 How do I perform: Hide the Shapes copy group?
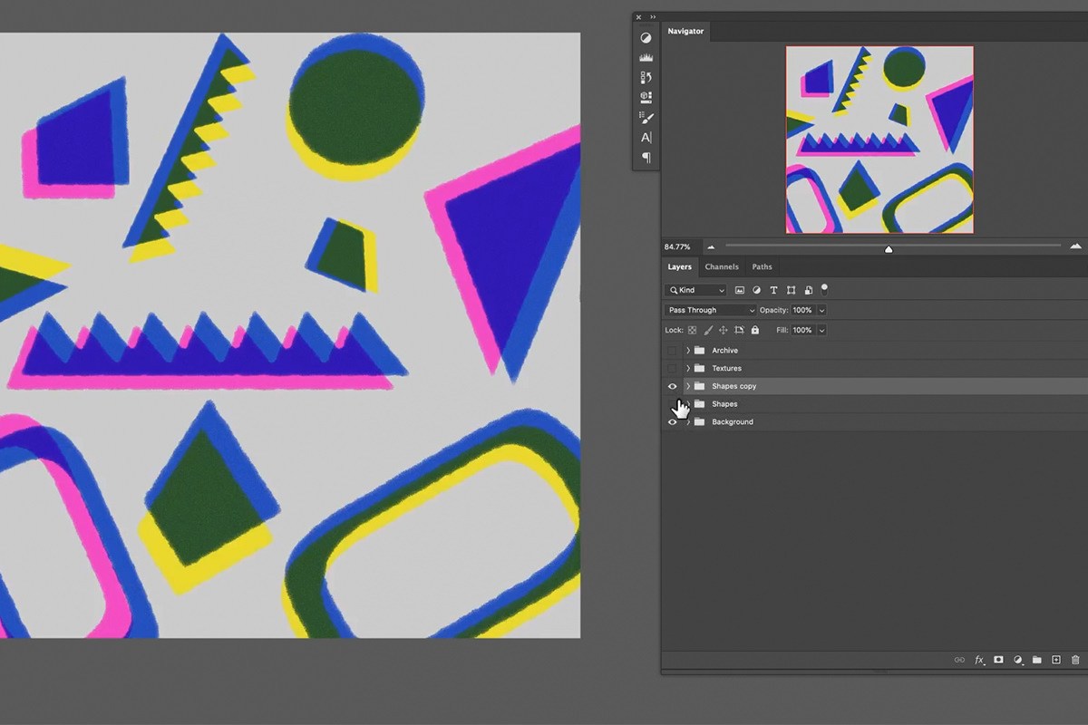coord(672,386)
